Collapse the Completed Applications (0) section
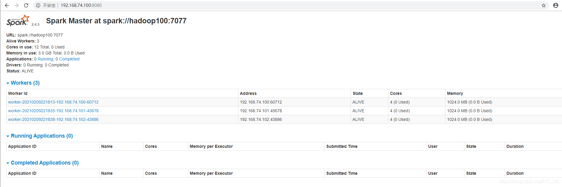 (43, 163)
